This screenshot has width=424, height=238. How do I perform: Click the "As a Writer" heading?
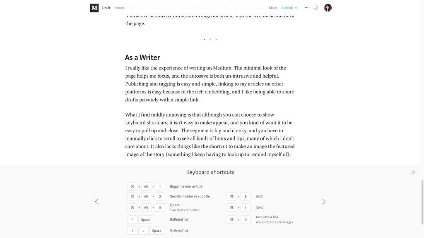point(142,57)
